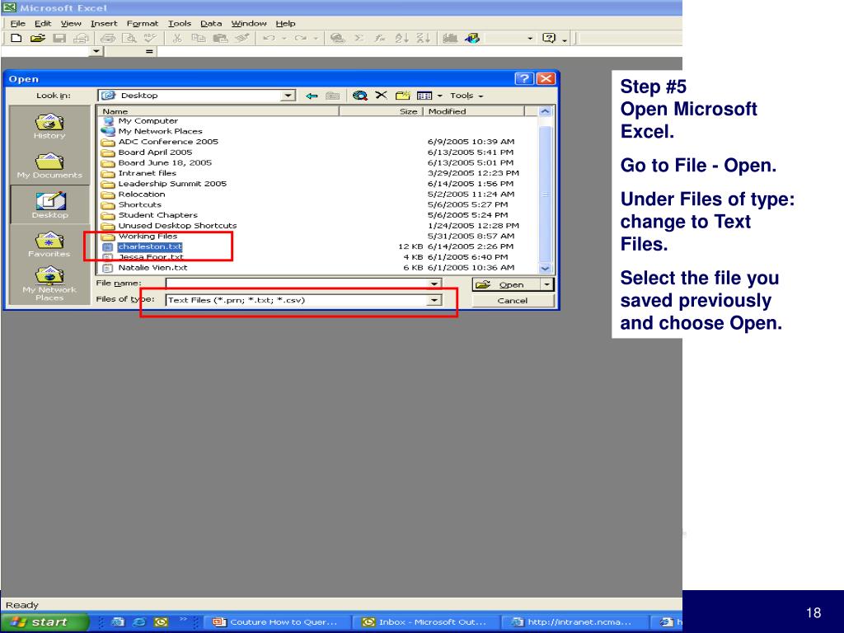Click scroll down arrow in file list
The height and width of the screenshot is (633, 844).
point(546,268)
